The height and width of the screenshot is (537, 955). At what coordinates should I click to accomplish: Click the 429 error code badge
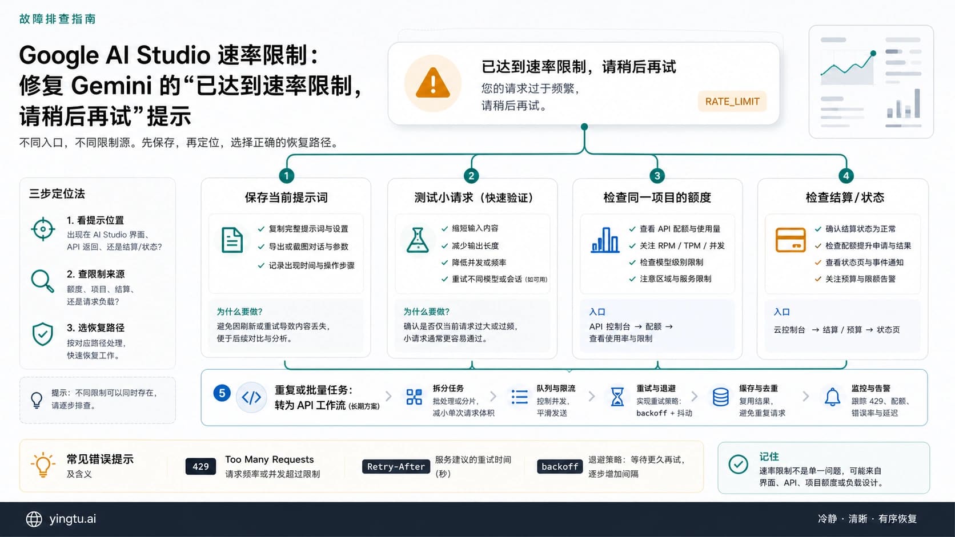tap(200, 466)
